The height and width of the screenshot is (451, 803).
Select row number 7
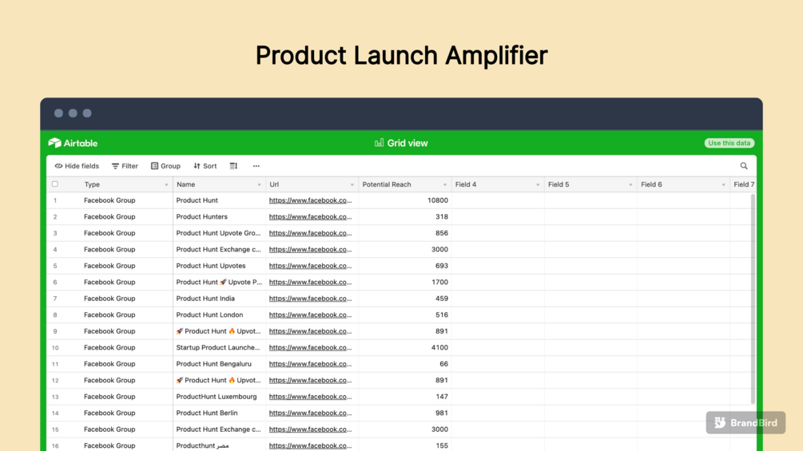[x=55, y=299]
